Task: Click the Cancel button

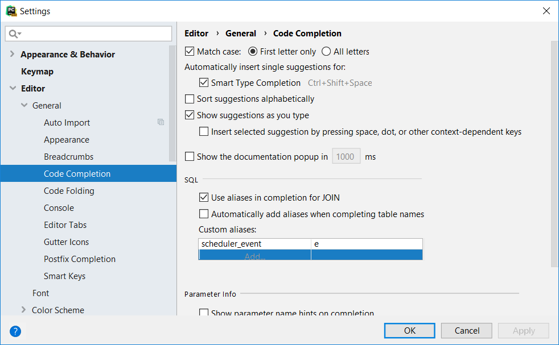Action: (x=467, y=331)
